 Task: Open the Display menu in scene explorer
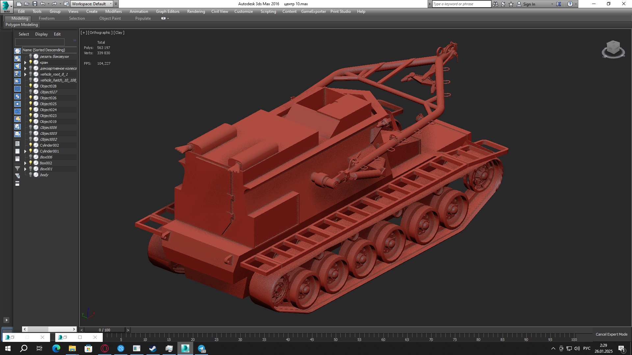41,34
